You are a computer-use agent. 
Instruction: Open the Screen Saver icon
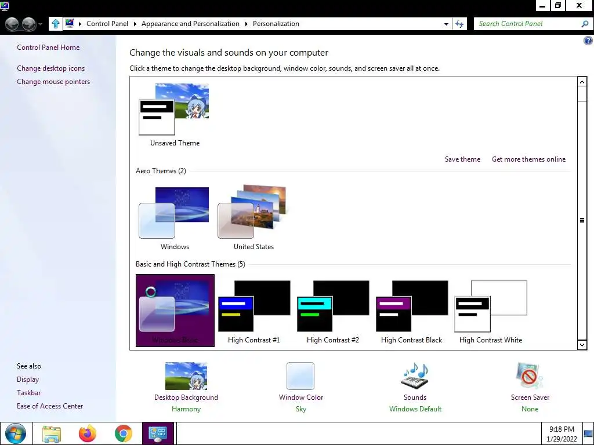(x=529, y=375)
